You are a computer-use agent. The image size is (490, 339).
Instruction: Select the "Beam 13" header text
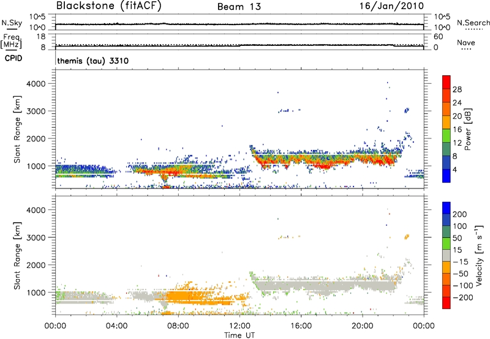[239, 7]
